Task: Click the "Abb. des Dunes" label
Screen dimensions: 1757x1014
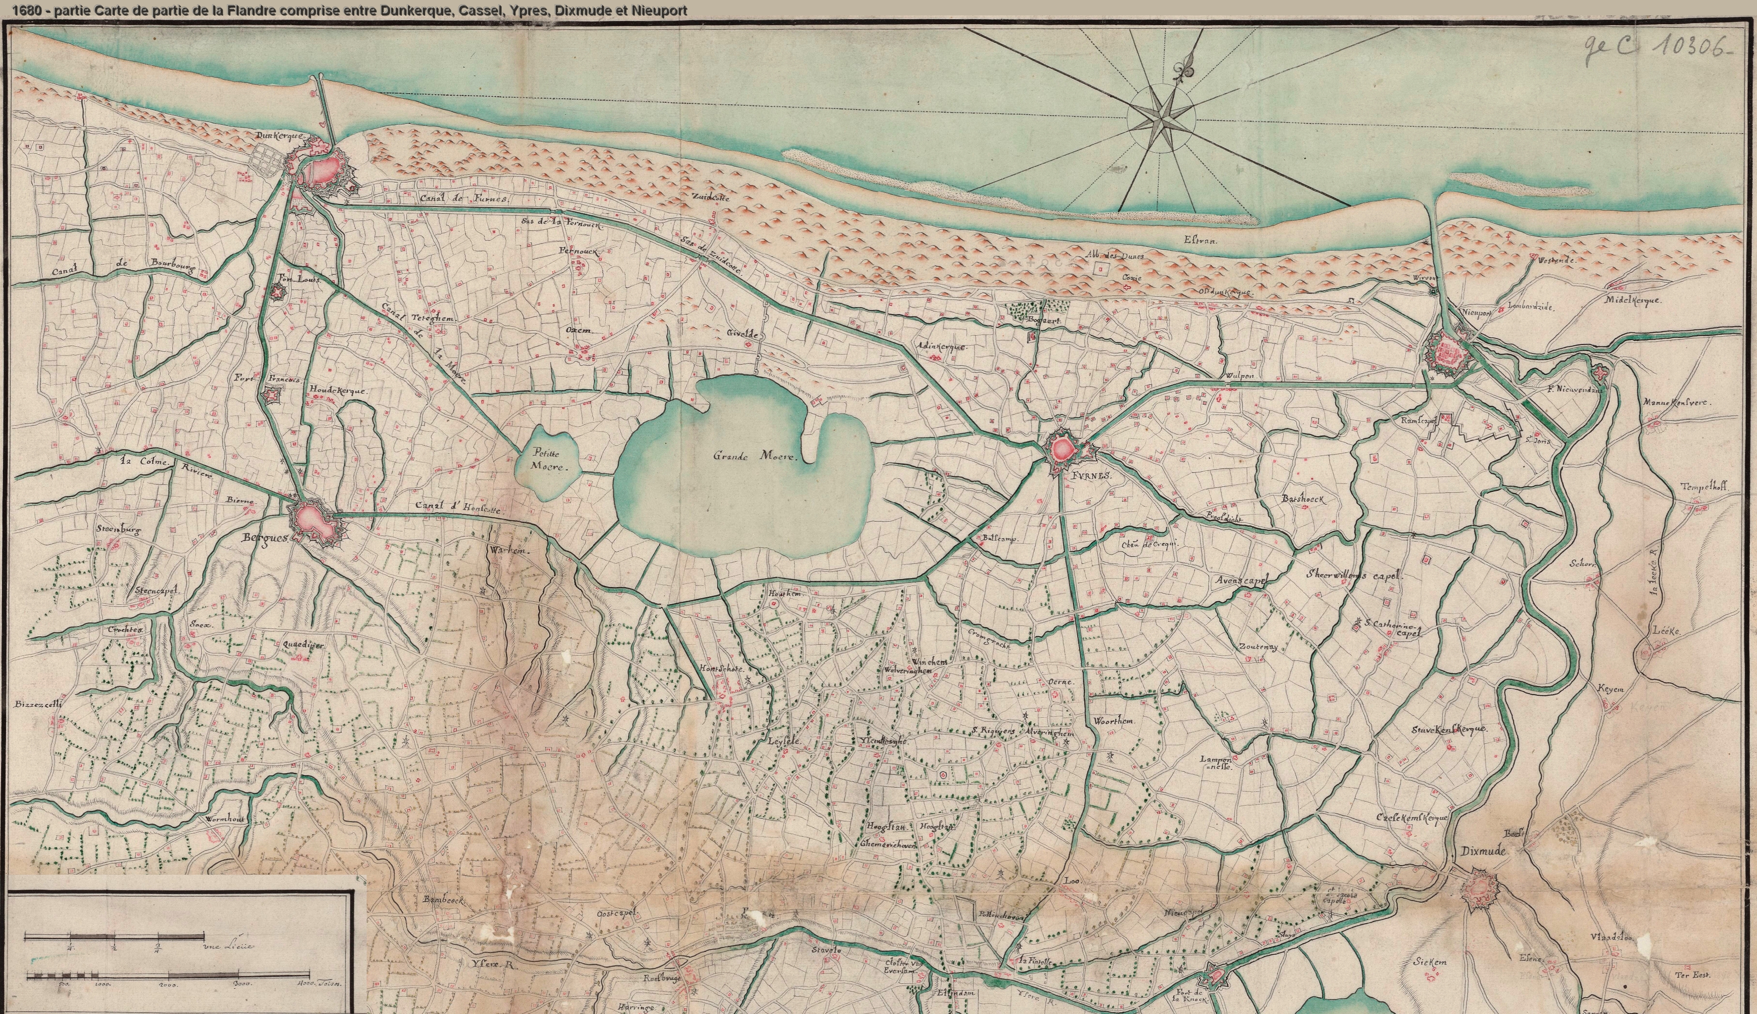Action: pyautogui.click(x=1115, y=255)
